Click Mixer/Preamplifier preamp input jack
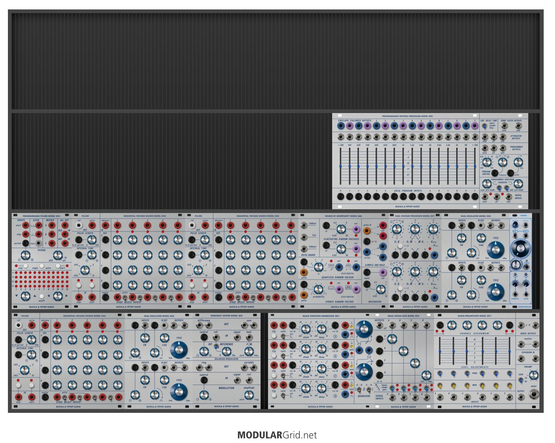Screen dimensions: 555x443 [x=534, y=395]
